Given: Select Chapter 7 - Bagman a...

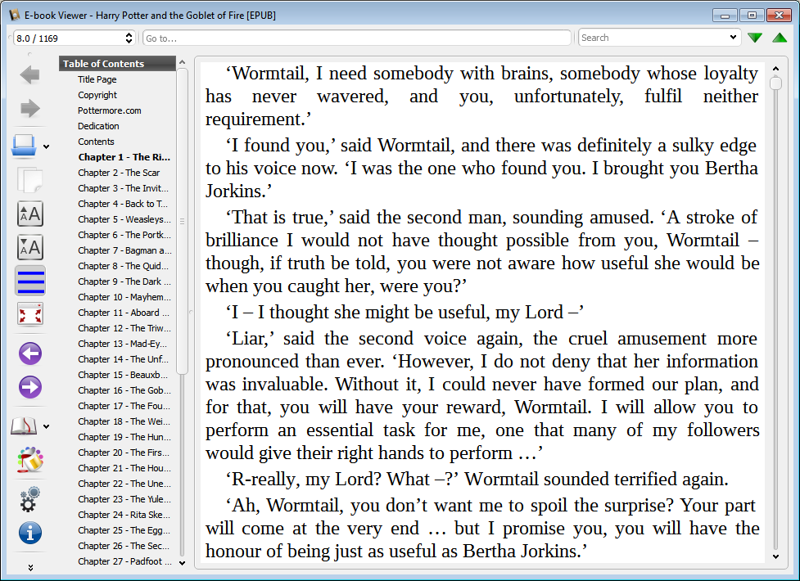Looking at the screenshot, I should 124,250.
